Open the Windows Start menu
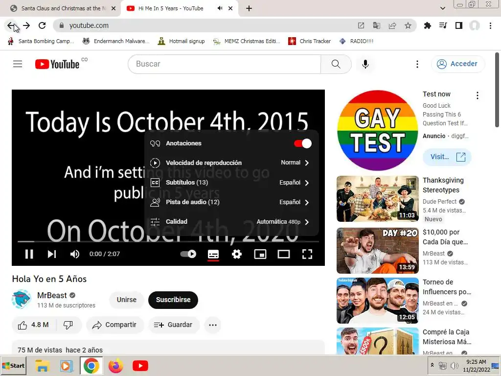The image size is (501, 376). coord(13,366)
